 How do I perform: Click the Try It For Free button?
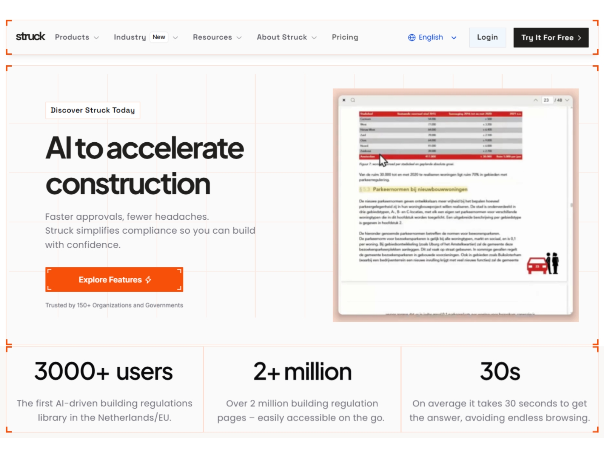551,37
